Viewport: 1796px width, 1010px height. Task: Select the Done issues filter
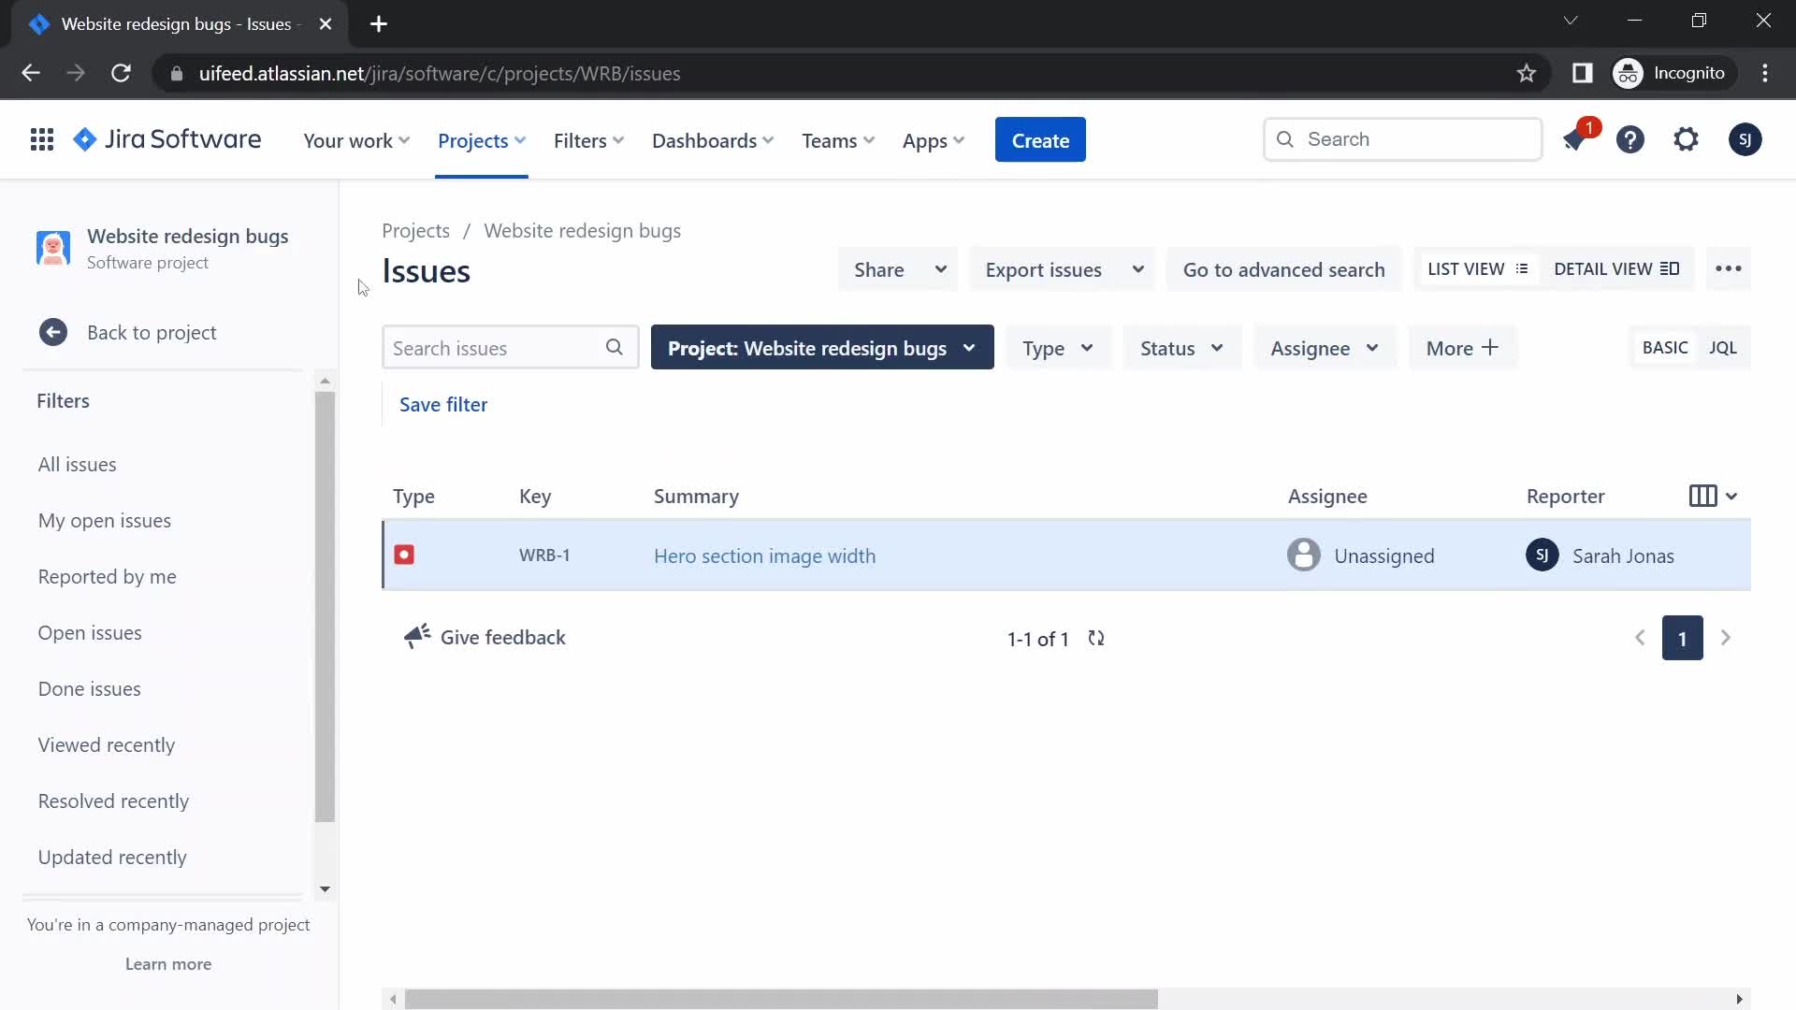coord(90,688)
